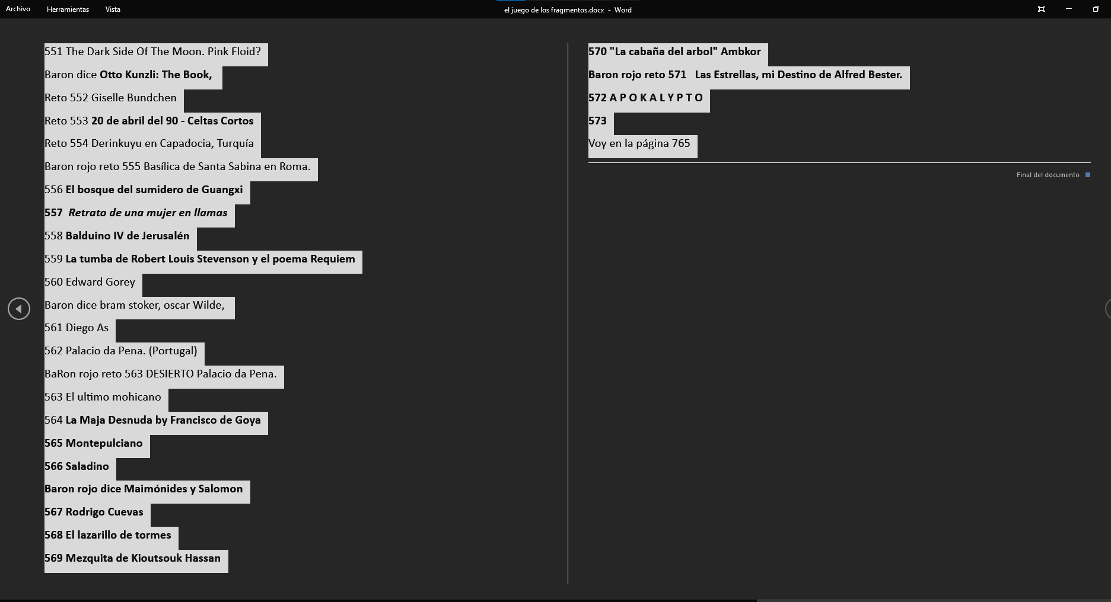Screen dimensions: 1111x602
Task: Open the Archivo menu
Action: tap(18, 9)
